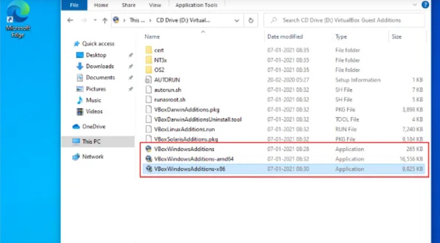Open the View ribbon tab
Screen dimensions: 440x243
pos(155,5)
